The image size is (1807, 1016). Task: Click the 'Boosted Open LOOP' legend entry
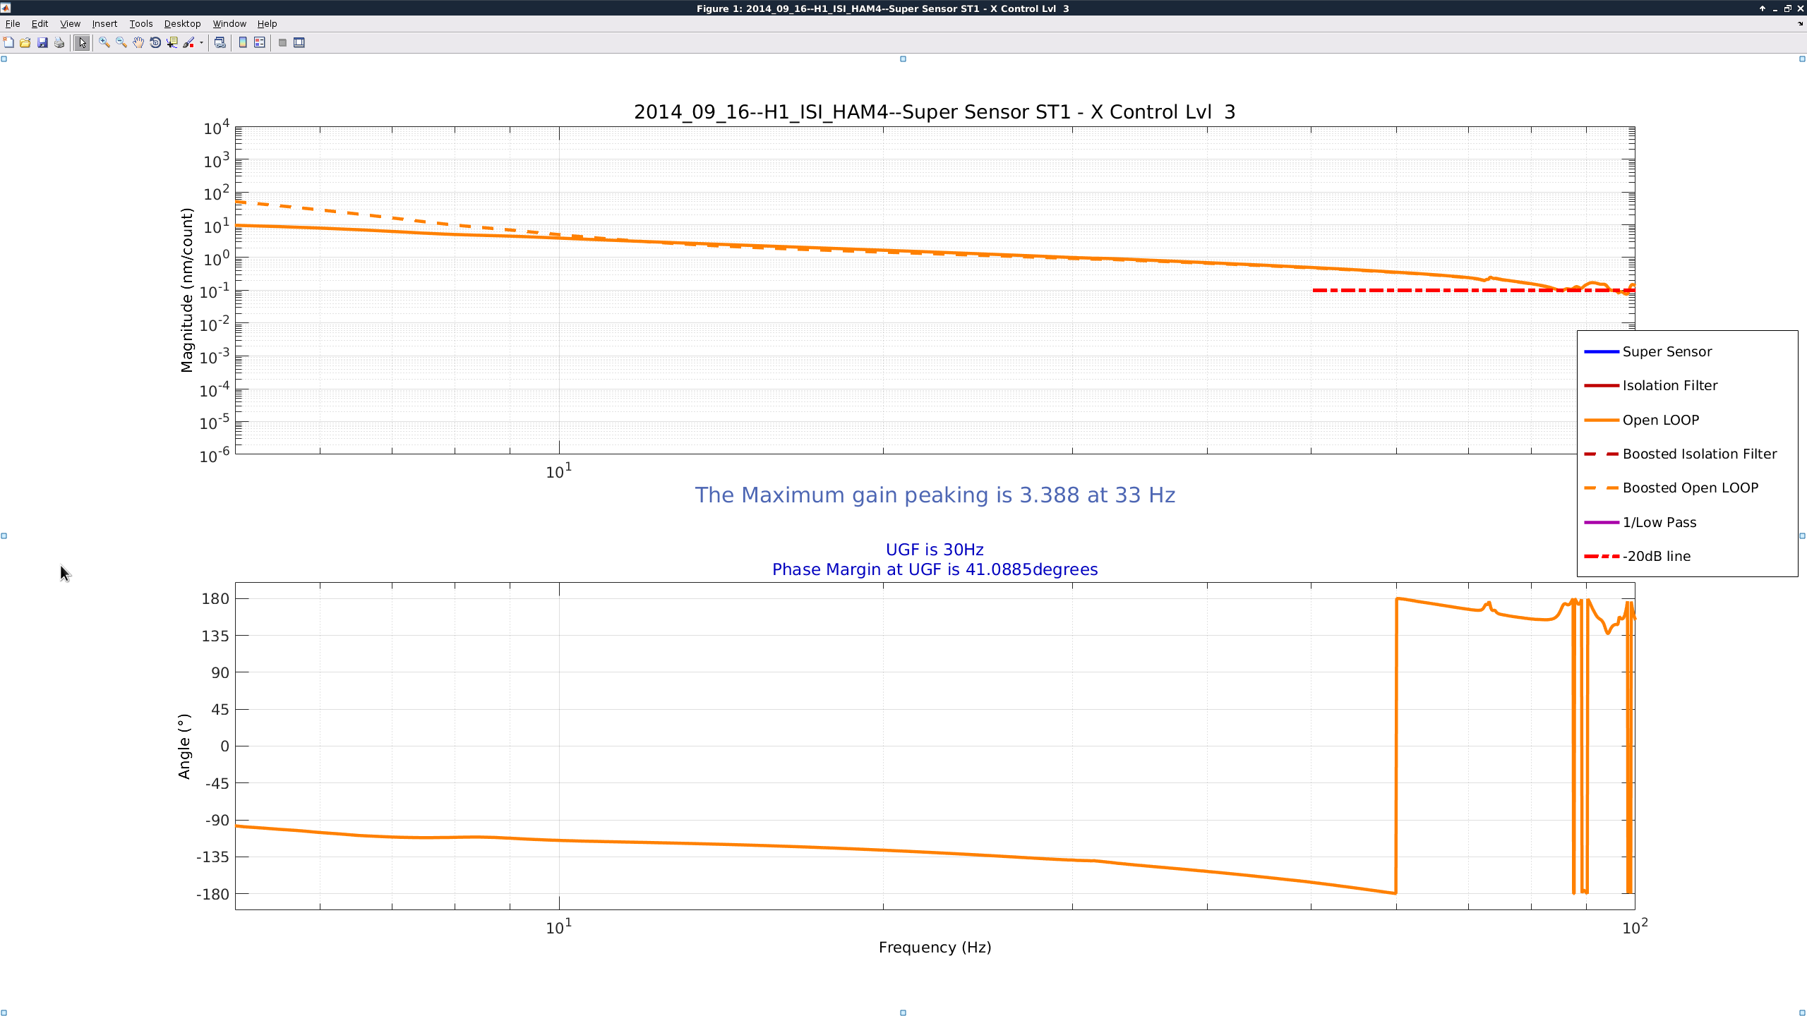[x=1690, y=488]
